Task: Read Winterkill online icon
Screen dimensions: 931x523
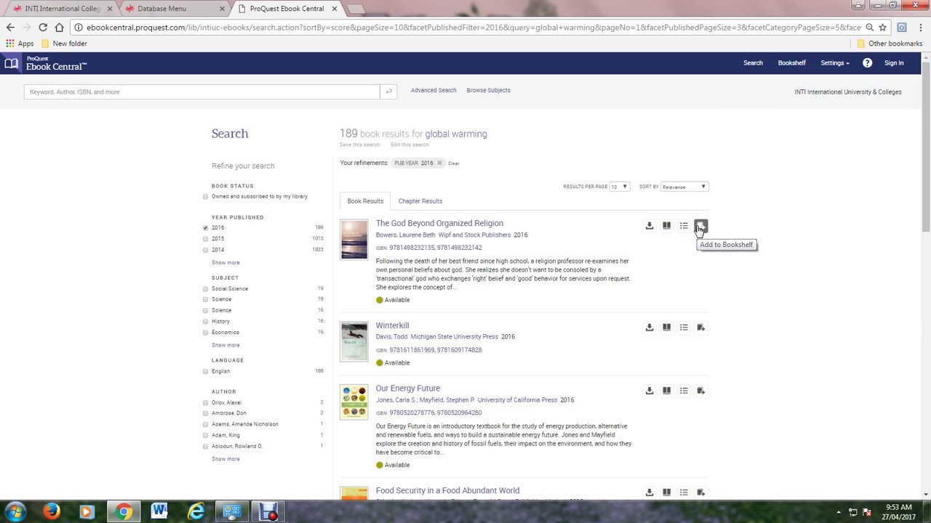Action: pos(666,328)
